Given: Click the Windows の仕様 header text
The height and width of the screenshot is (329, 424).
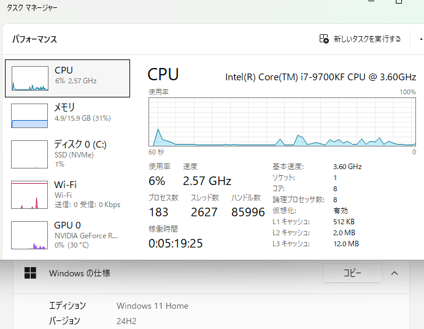Looking at the screenshot, I should (x=80, y=273).
